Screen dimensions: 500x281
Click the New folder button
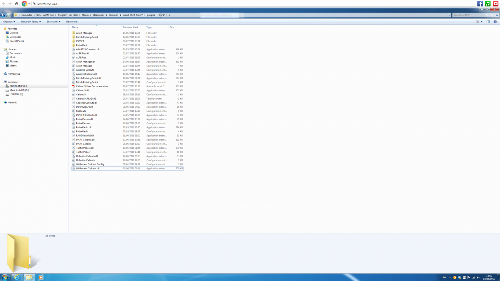72,22
